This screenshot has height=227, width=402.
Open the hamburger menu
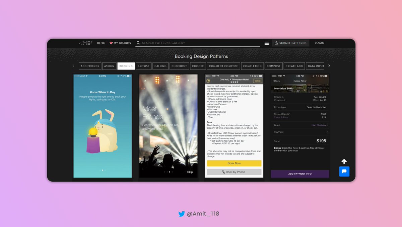point(267,43)
